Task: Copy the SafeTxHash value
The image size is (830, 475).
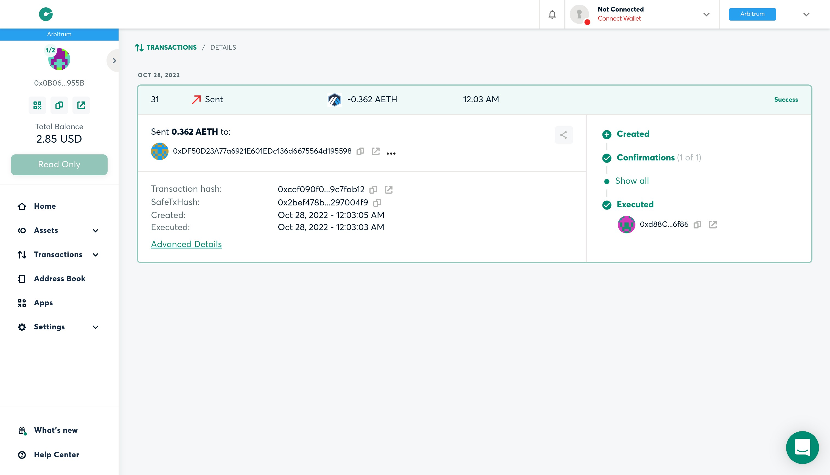Action: click(x=377, y=203)
